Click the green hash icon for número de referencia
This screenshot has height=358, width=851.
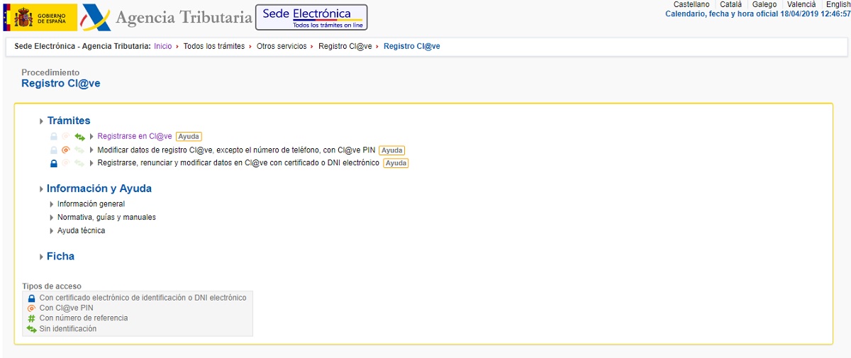tap(31, 319)
